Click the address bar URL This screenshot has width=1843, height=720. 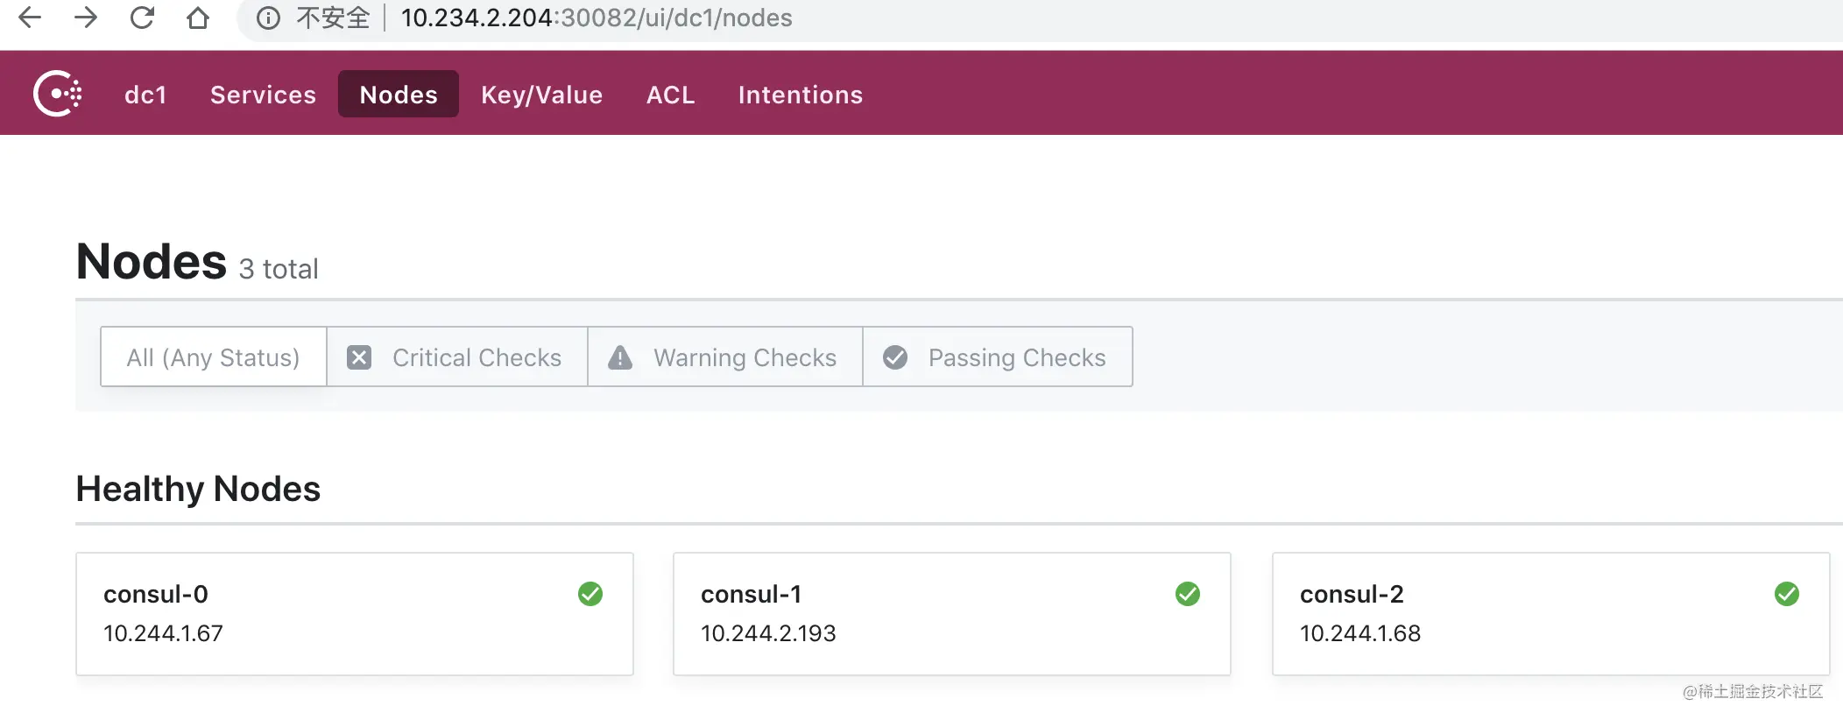(x=597, y=18)
